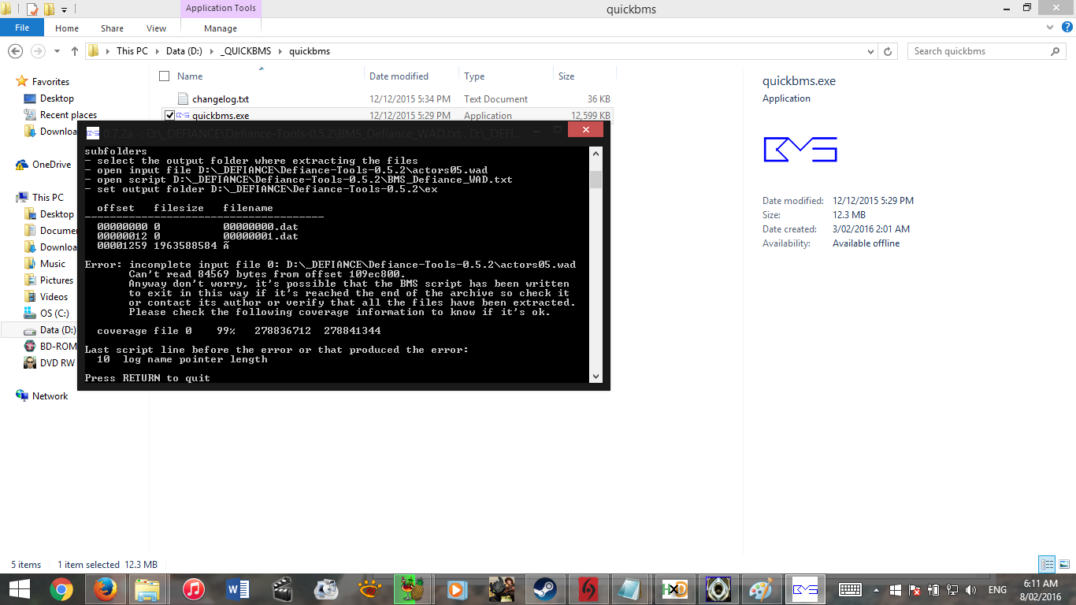Screen dimensions: 1076x605
Task: Open File Explorer taskbar icon
Action: (x=147, y=589)
